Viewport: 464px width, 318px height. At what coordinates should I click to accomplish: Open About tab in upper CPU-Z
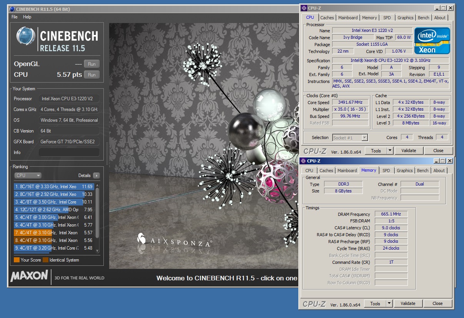click(440, 18)
